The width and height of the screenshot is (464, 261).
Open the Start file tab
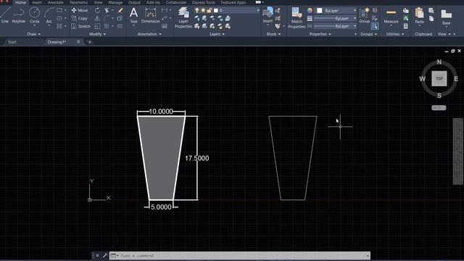(12, 42)
